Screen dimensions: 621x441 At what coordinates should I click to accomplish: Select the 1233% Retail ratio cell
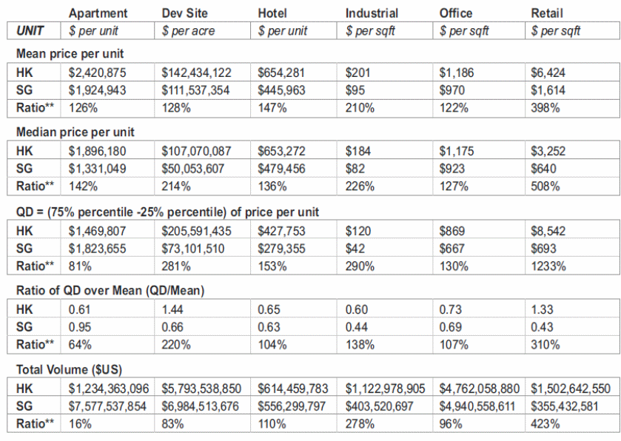click(548, 266)
